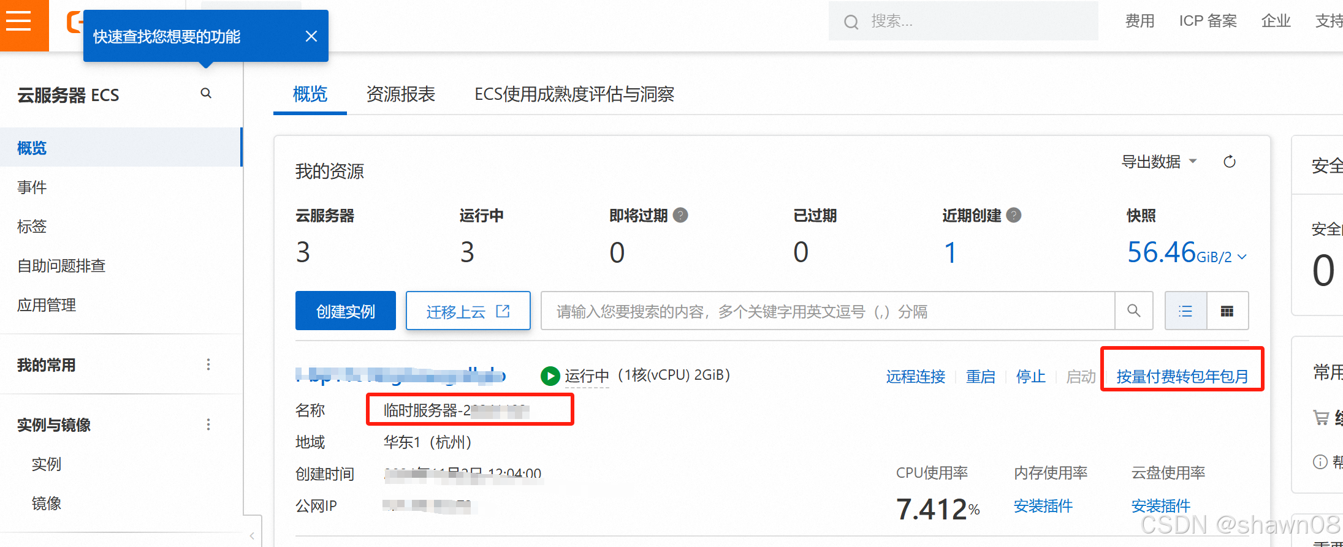
Task: Open the orange hamburger menu
Action: pos(18,21)
